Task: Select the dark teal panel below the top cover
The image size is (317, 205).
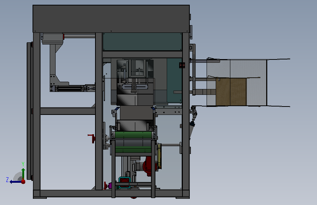Action: pyautogui.click(x=142, y=42)
